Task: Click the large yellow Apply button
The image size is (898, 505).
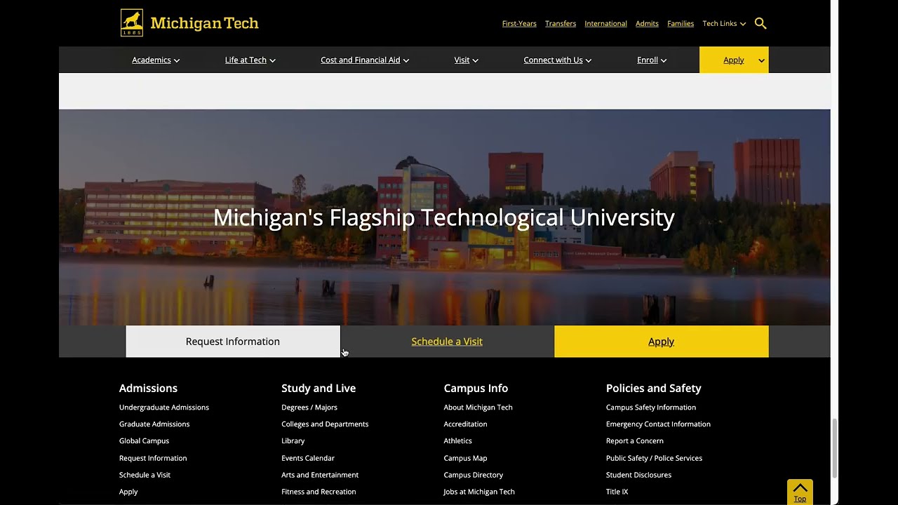Action: pos(662,342)
